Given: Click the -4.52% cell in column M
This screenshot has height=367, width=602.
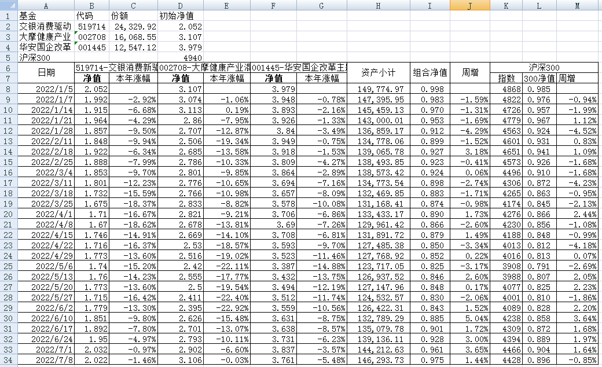Looking at the screenshot, I should [577, 130].
